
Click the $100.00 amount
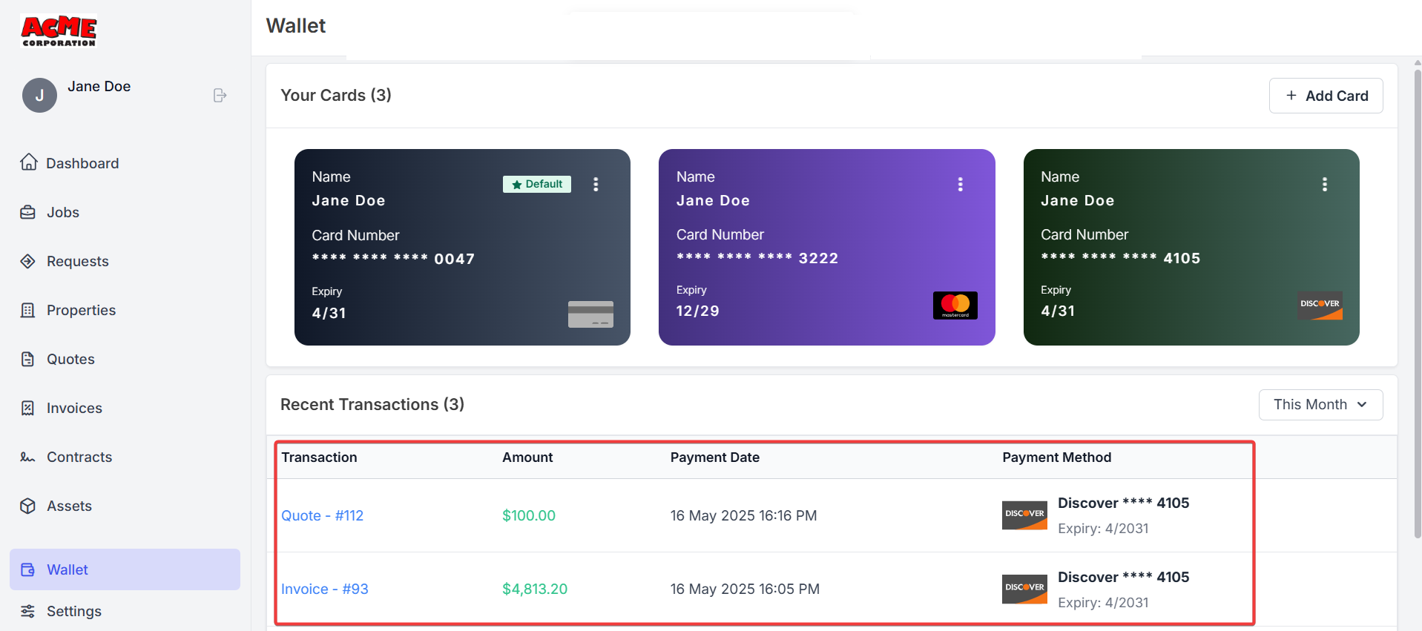(x=529, y=515)
